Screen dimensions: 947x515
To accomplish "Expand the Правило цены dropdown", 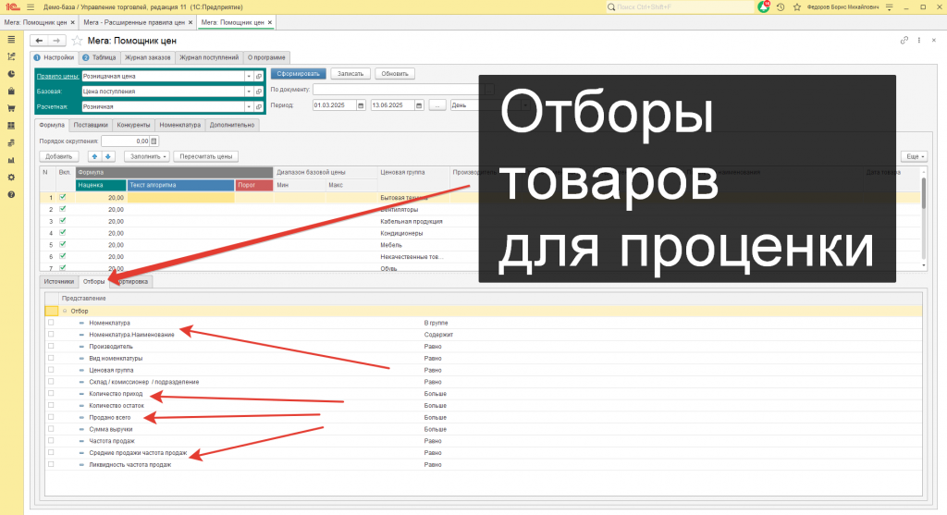I will click(x=249, y=76).
